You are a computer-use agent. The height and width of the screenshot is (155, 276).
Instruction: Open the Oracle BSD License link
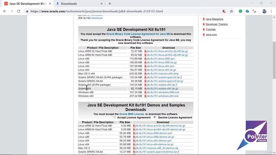132,114
